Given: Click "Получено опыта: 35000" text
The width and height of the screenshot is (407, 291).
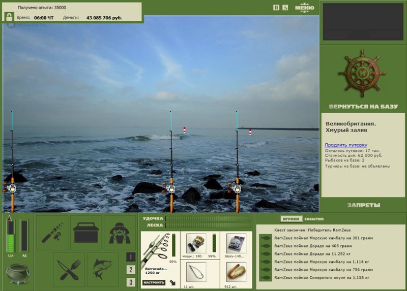Looking at the screenshot, I should (42, 8).
